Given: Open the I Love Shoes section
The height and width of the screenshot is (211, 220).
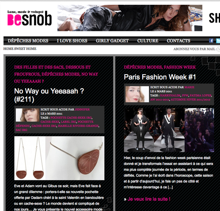Looking at the screenshot, I should (x=72, y=41).
